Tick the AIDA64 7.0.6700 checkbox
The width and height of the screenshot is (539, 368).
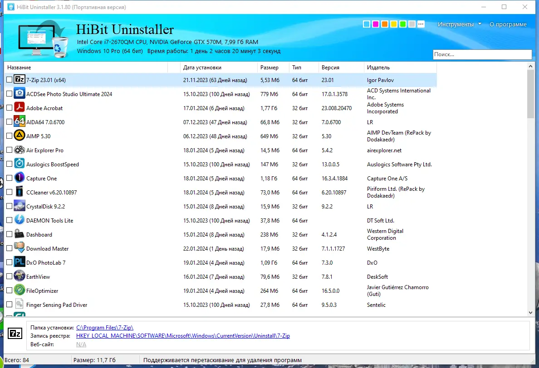tap(9, 122)
